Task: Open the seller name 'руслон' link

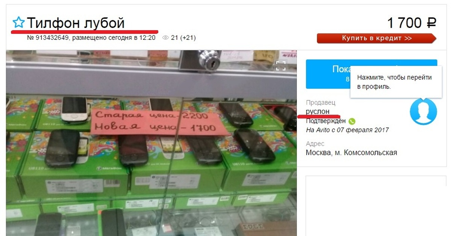Action: coord(318,111)
